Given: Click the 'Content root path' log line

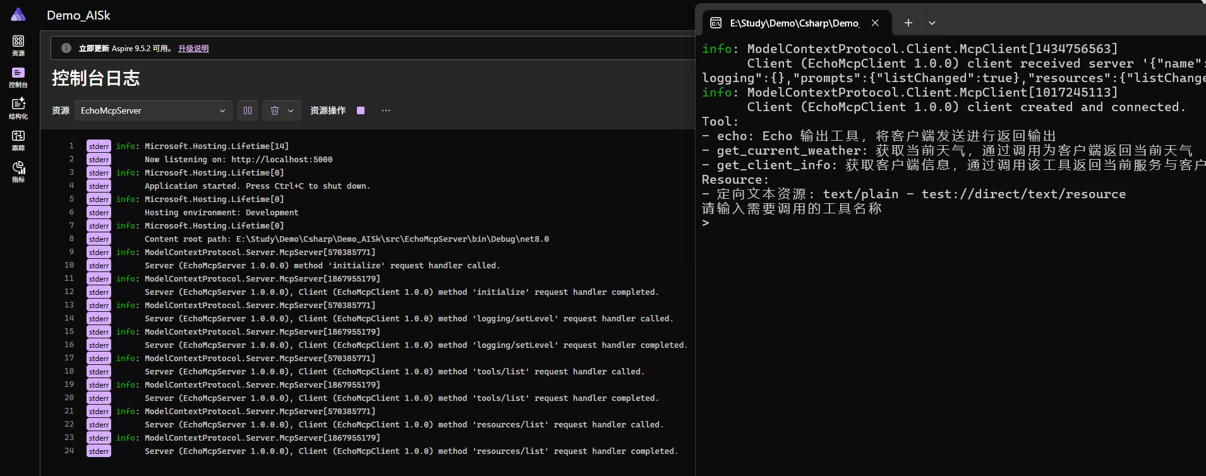Looking at the screenshot, I should coord(347,239).
